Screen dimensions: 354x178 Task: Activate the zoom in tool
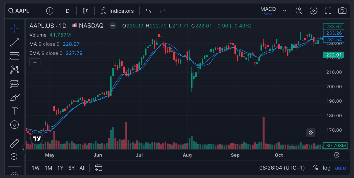point(15,157)
